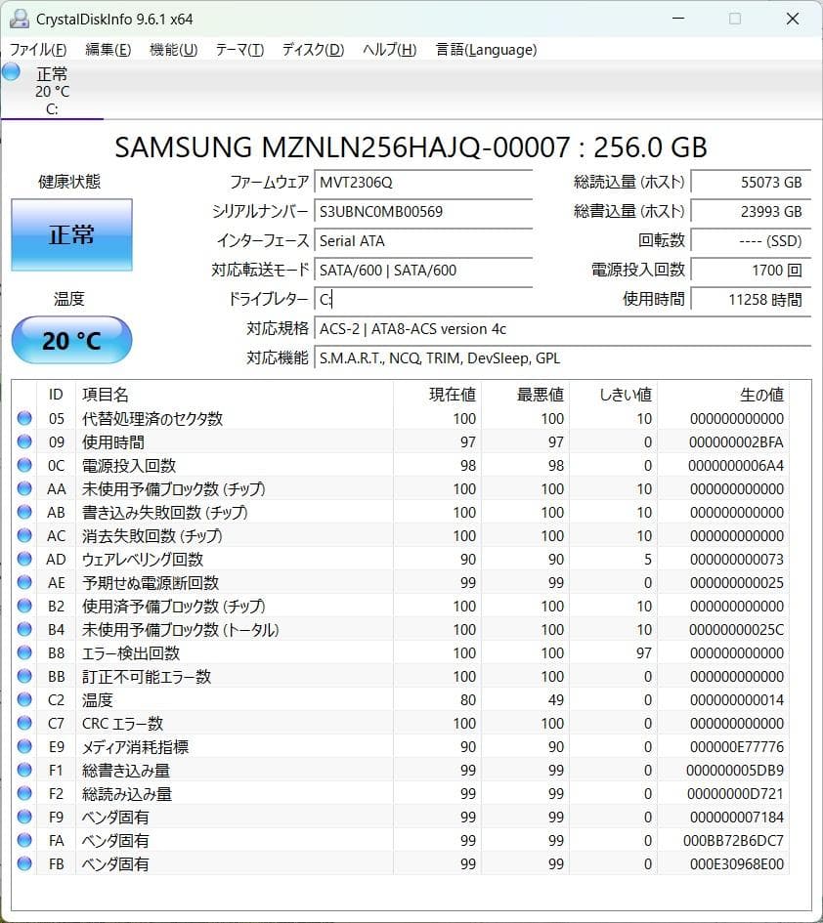
Task: Click the status dot for attribute 09
Action: [24, 441]
